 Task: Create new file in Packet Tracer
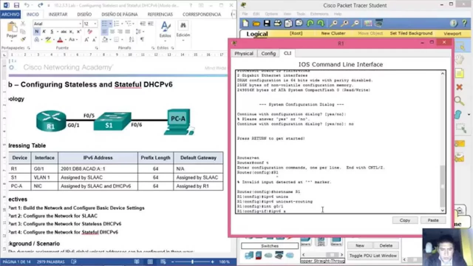point(246,23)
